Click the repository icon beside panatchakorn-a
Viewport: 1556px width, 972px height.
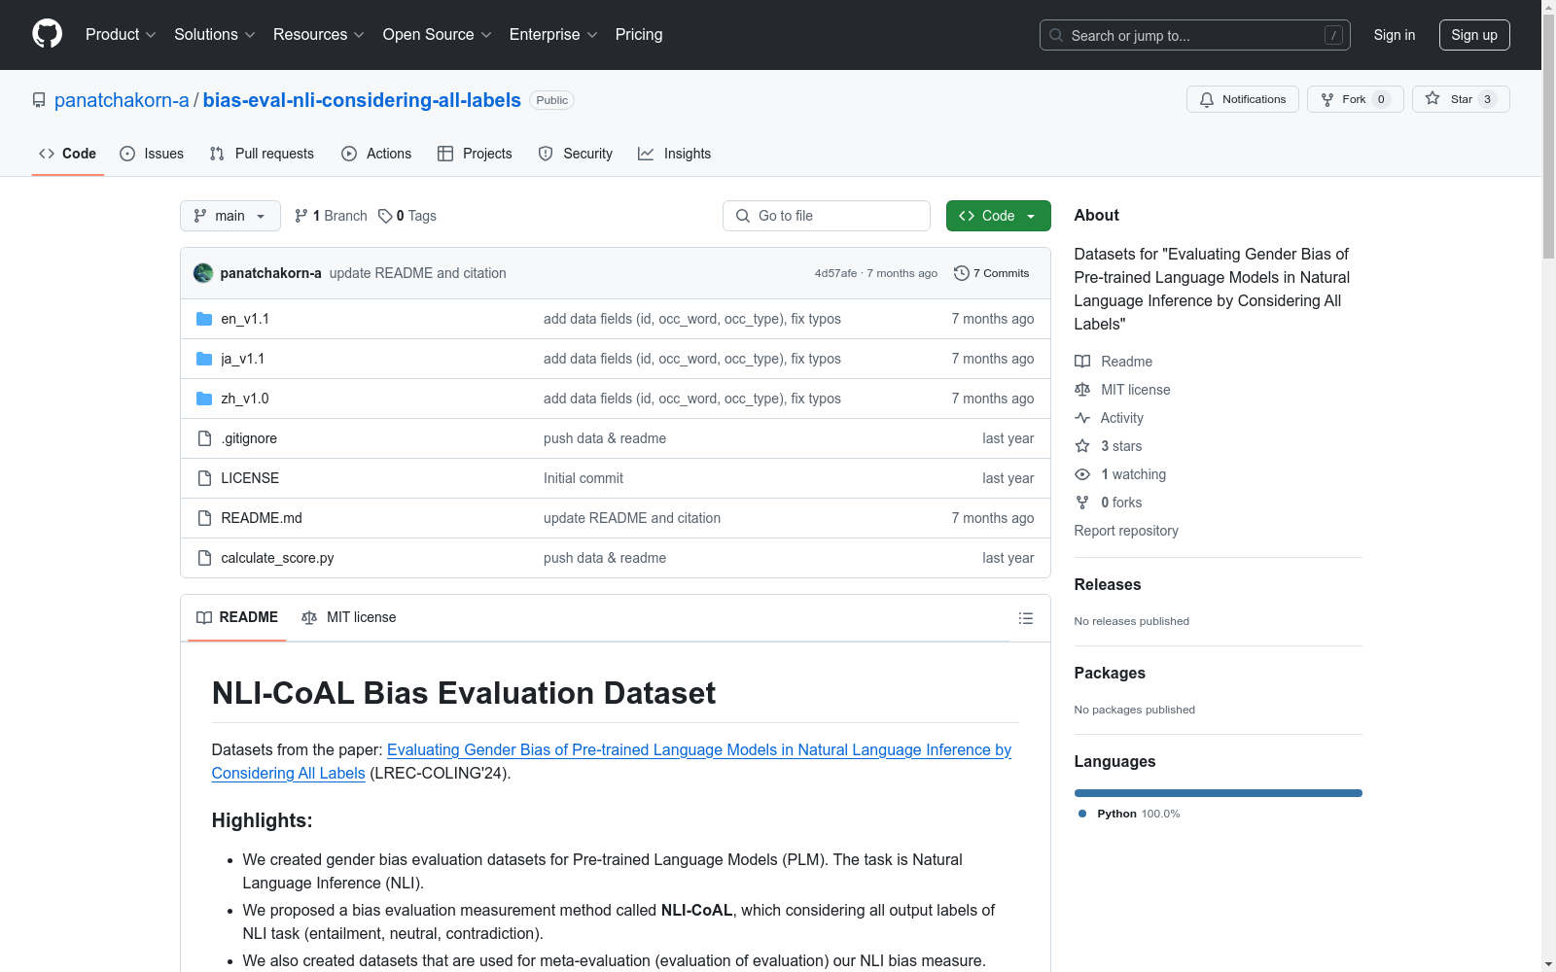tap(39, 100)
